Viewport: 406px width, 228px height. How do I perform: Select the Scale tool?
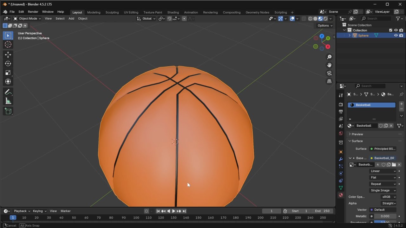(8, 73)
